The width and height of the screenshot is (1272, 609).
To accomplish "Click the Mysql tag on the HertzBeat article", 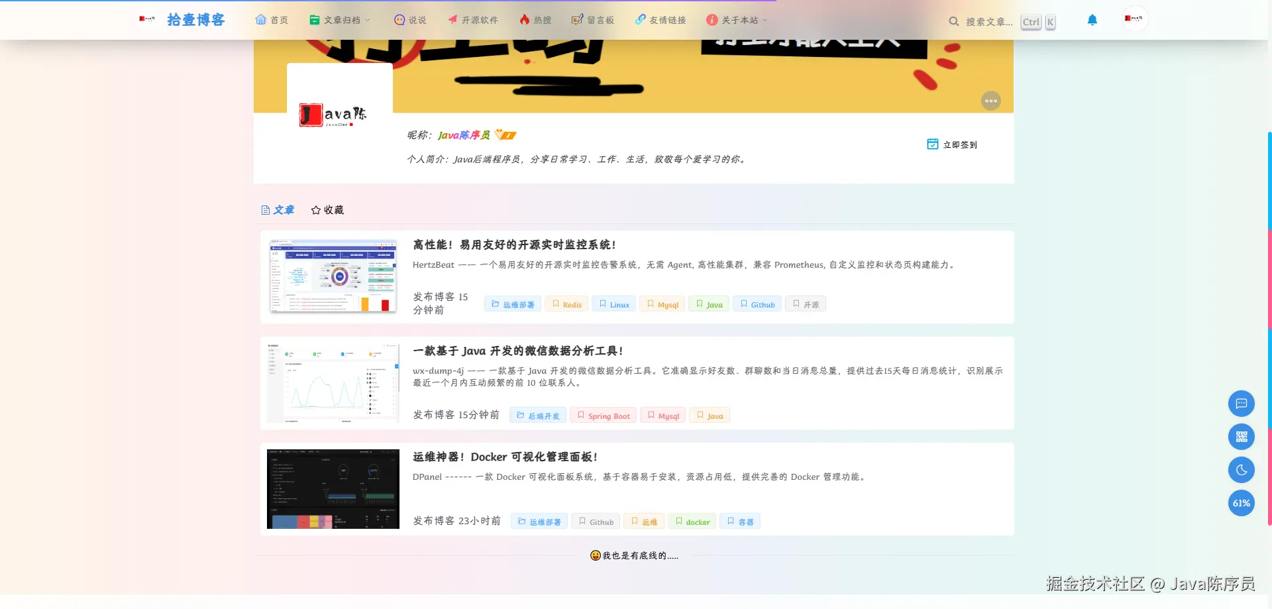I will pyautogui.click(x=662, y=304).
